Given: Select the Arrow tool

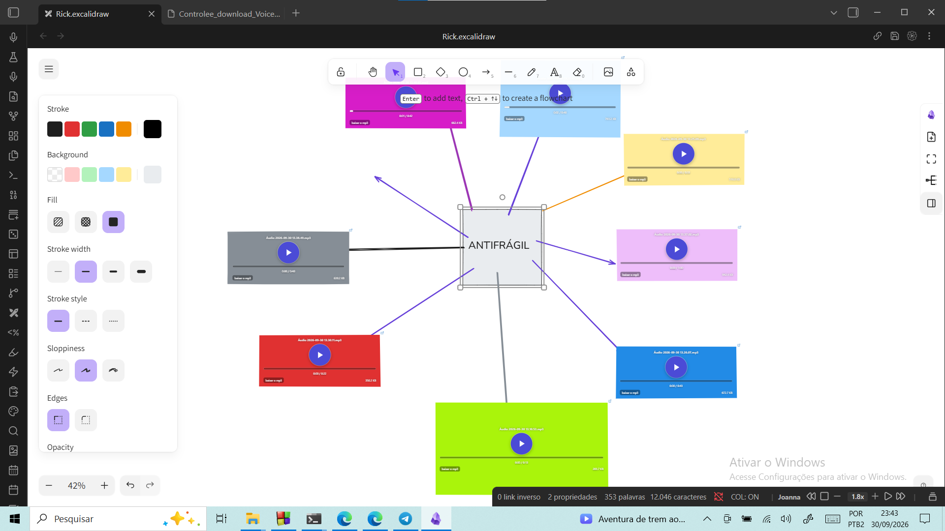Looking at the screenshot, I should 486,72.
